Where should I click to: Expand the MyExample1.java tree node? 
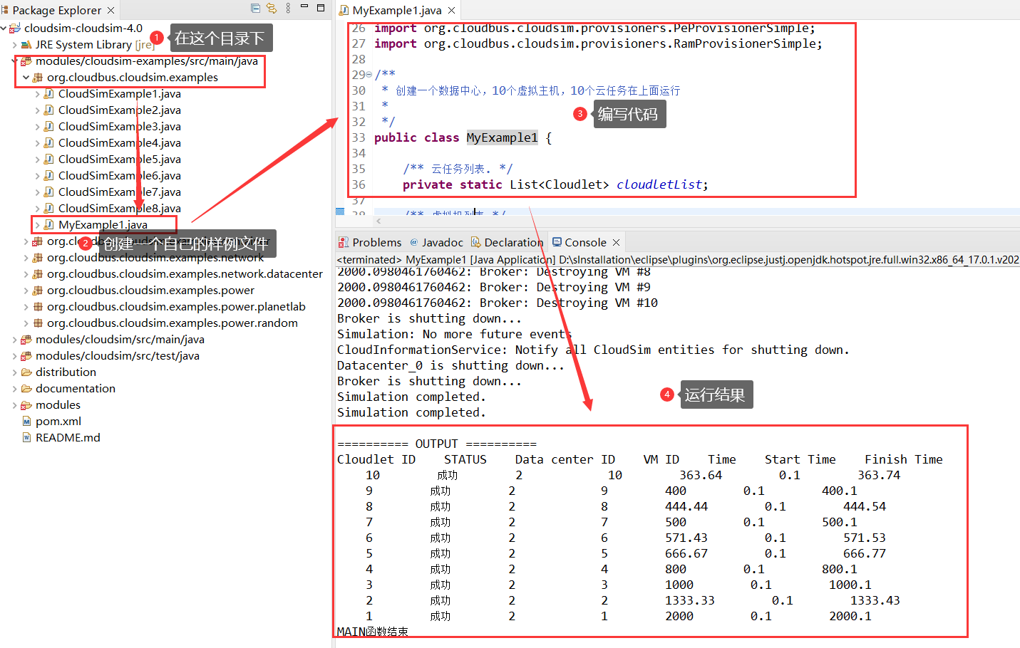tap(37, 225)
